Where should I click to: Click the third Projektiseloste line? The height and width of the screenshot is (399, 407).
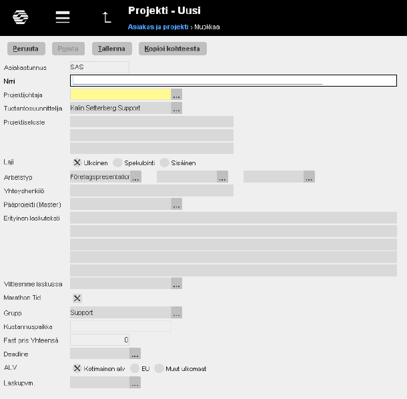click(x=151, y=148)
